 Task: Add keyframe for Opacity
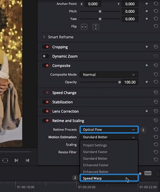(x=147, y=82)
